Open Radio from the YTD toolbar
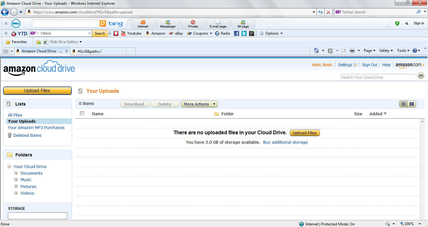The image size is (428, 227). [222, 33]
